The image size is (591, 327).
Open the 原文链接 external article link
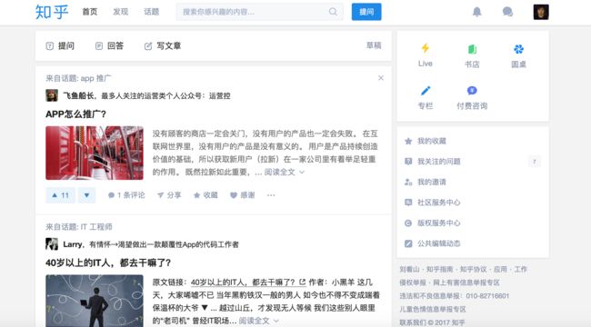click(x=248, y=282)
